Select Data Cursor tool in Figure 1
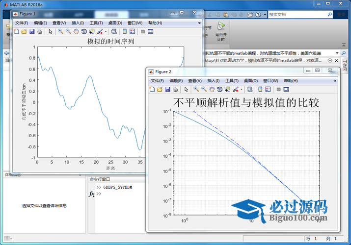This screenshot has height=245, width=351. click(92, 31)
